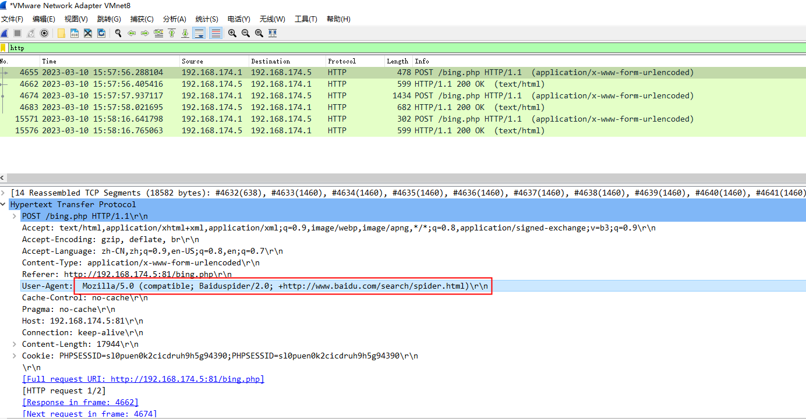The image size is (806, 419).
Task: Select packet 4674 with length 1434
Action: tap(403, 96)
